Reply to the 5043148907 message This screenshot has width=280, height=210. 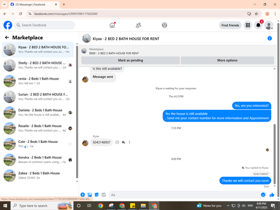point(123,142)
